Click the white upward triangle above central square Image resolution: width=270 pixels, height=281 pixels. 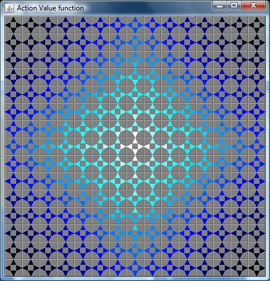coord(135,141)
